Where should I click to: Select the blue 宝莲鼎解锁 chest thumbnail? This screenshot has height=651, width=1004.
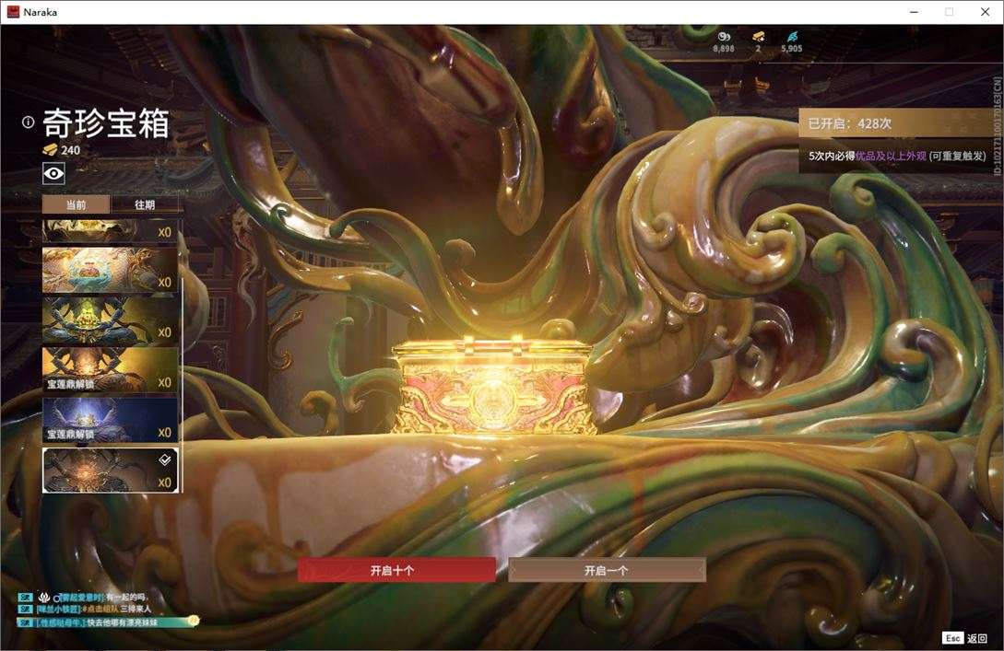pyautogui.click(x=110, y=420)
